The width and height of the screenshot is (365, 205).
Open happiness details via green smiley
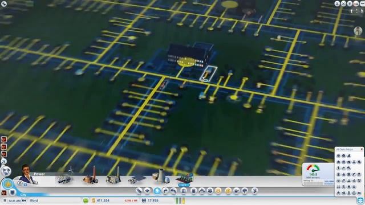86,200
